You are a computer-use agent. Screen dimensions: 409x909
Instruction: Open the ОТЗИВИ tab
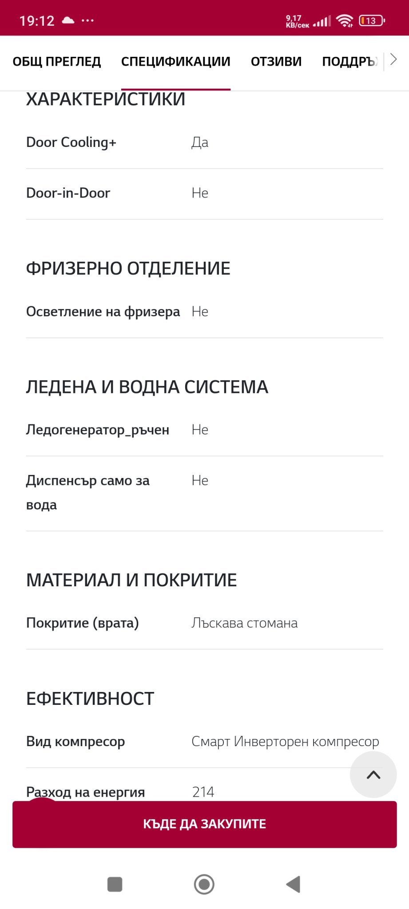276,61
